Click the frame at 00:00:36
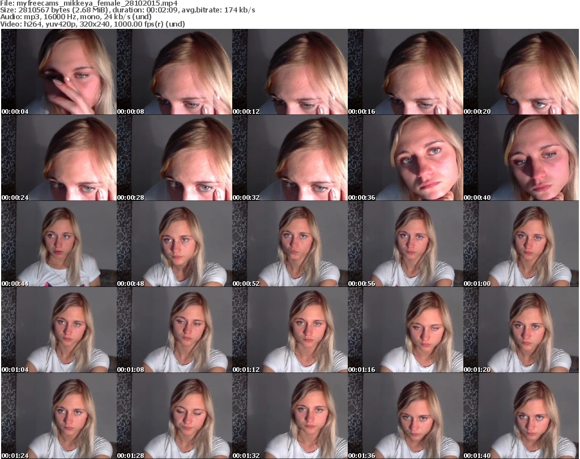Screen dimensions: 580x459 [405, 158]
